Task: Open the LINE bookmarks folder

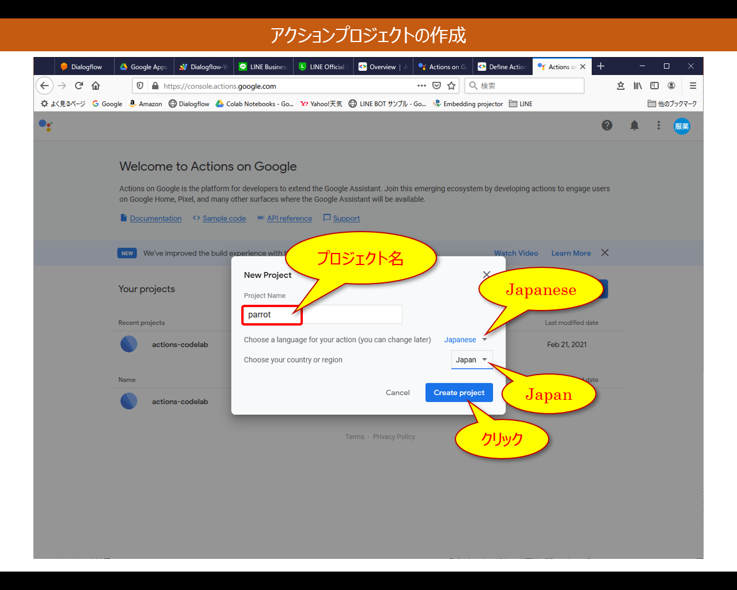Action: (521, 104)
